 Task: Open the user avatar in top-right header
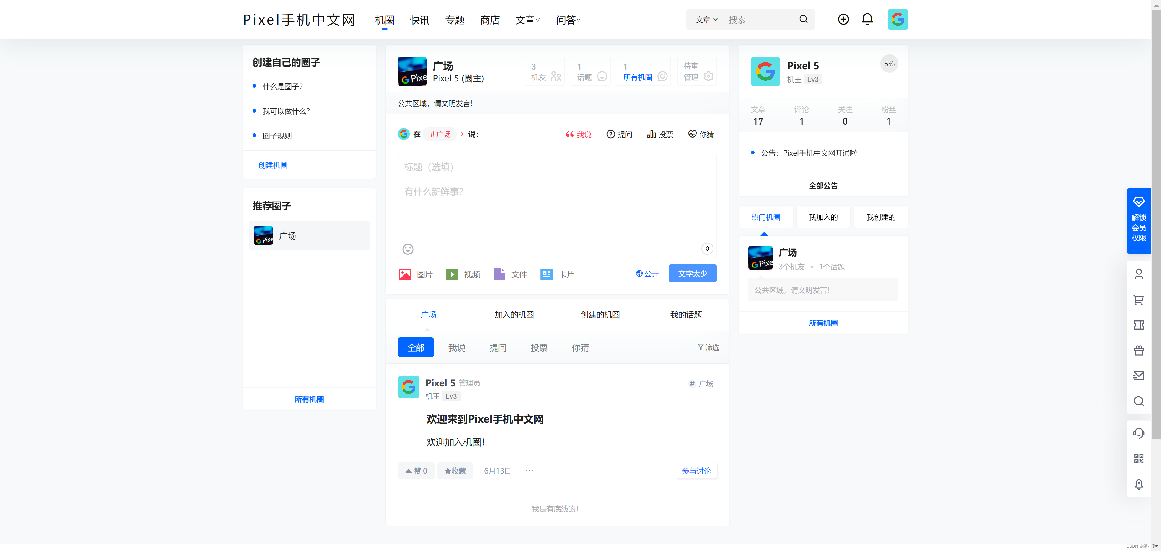[x=897, y=19]
